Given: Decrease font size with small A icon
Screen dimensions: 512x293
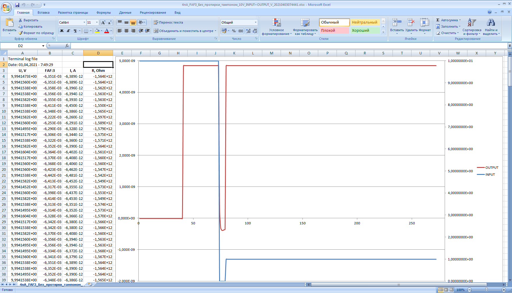Looking at the screenshot, I should tap(110, 22).
